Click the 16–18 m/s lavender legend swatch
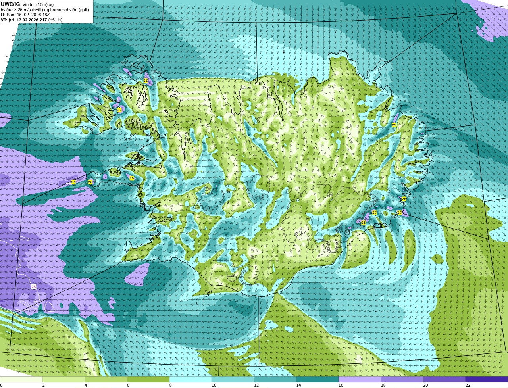Image resolution: width=508 pixels, height=388 pixels. click(x=360, y=379)
